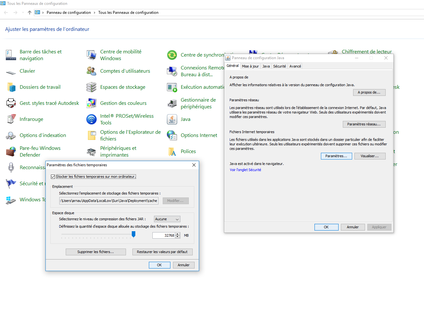Click Paramètres... under Fichiers Internet temporaires
This screenshot has height=319, width=424.
pyautogui.click(x=336, y=156)
